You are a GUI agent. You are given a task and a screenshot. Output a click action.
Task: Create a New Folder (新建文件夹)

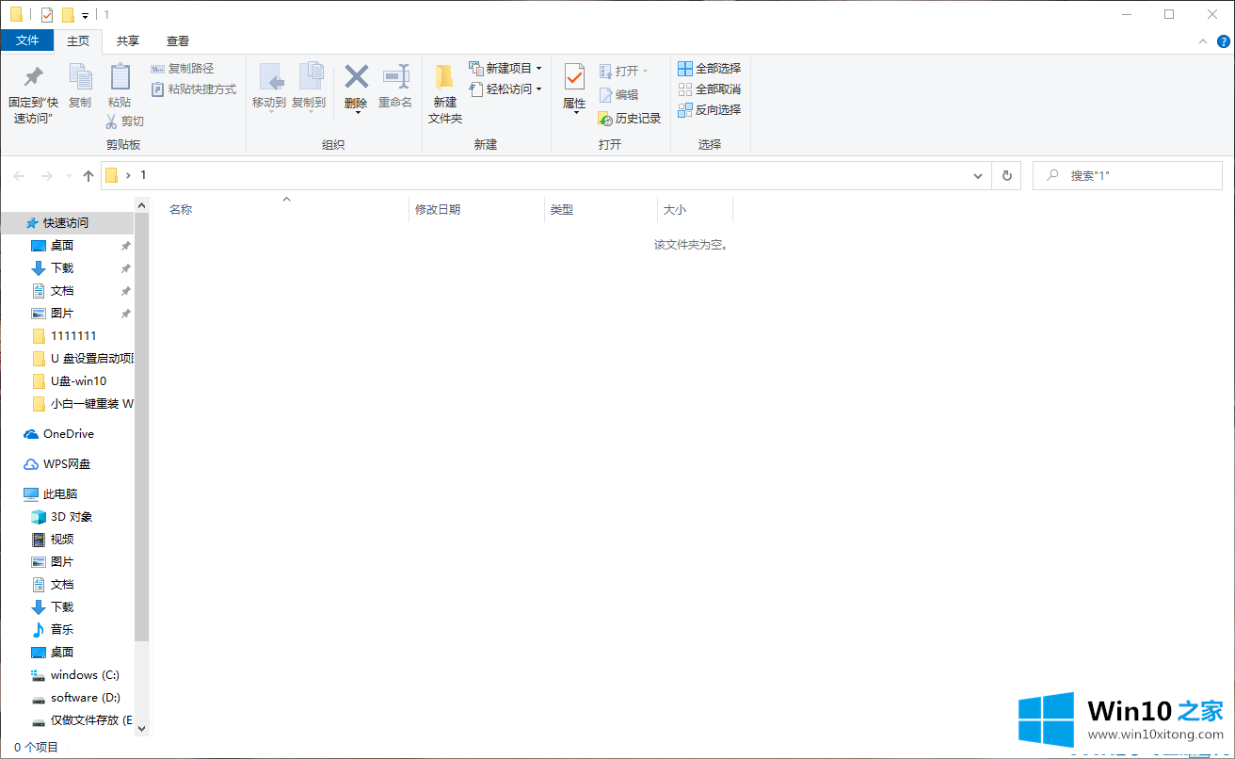point(445,94)
